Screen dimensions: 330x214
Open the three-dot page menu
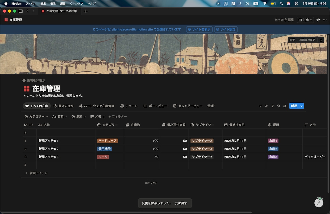325,20
